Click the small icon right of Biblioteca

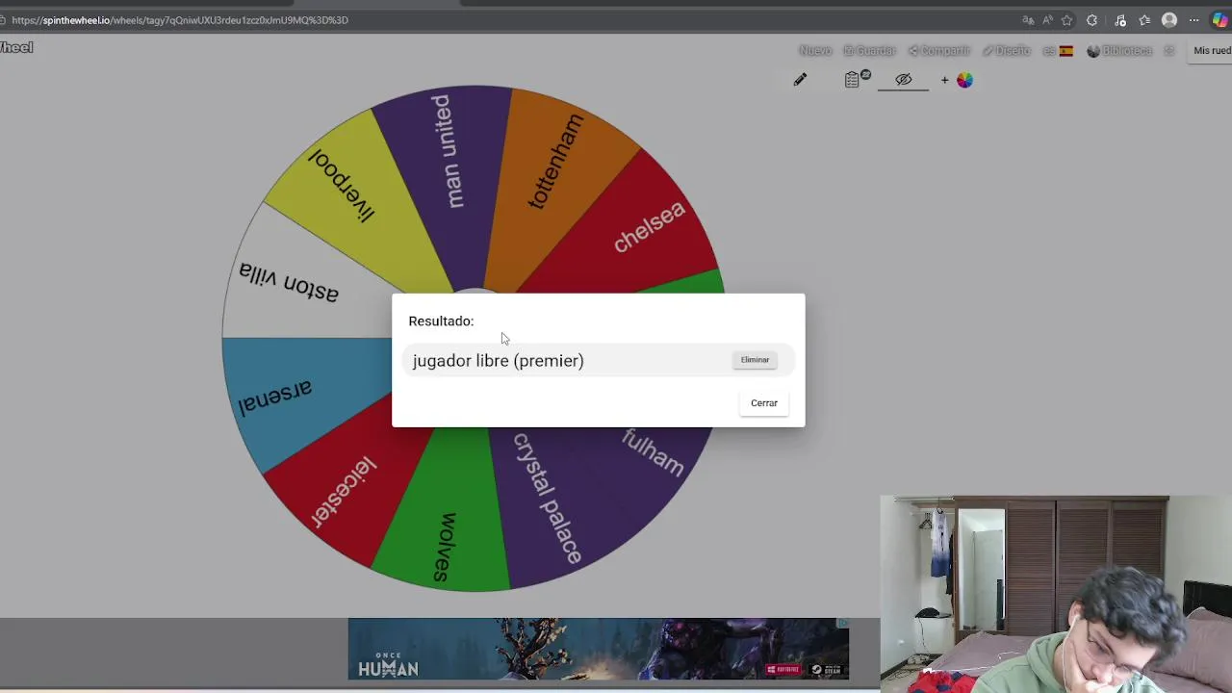pyautogui.click(x=1168, y=51)
